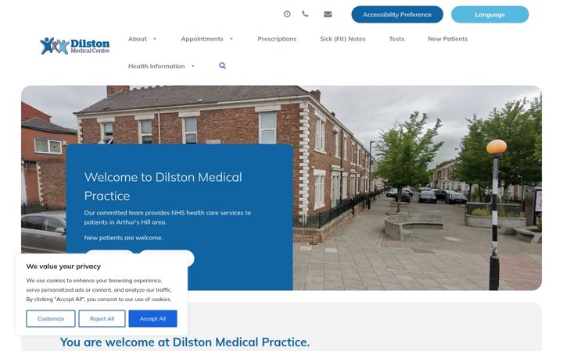
Task: Click 'New patients are welcome.' text
Action: click(124, 237)
